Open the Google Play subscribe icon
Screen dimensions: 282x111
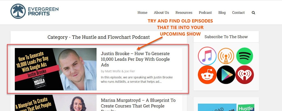226,75
